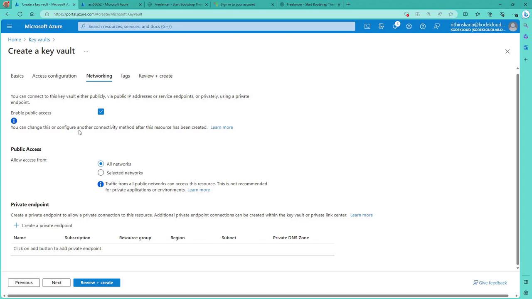Open the Directories and subscriptions filter icon
Image resolution: width=532 pixels, height=299 pixels.
(x=381, y=27)
